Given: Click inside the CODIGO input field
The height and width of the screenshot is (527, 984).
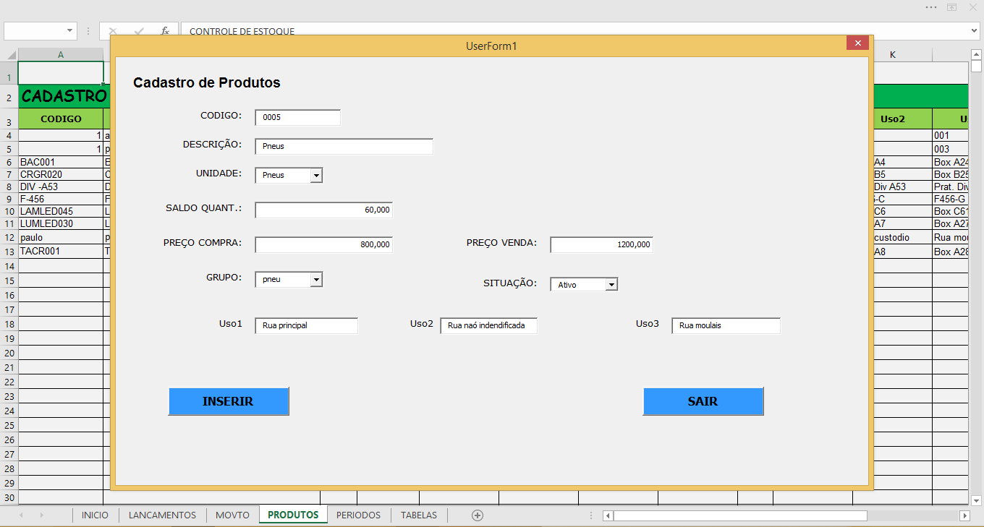Looking at the screenshot, I should (x=297, y=116).
